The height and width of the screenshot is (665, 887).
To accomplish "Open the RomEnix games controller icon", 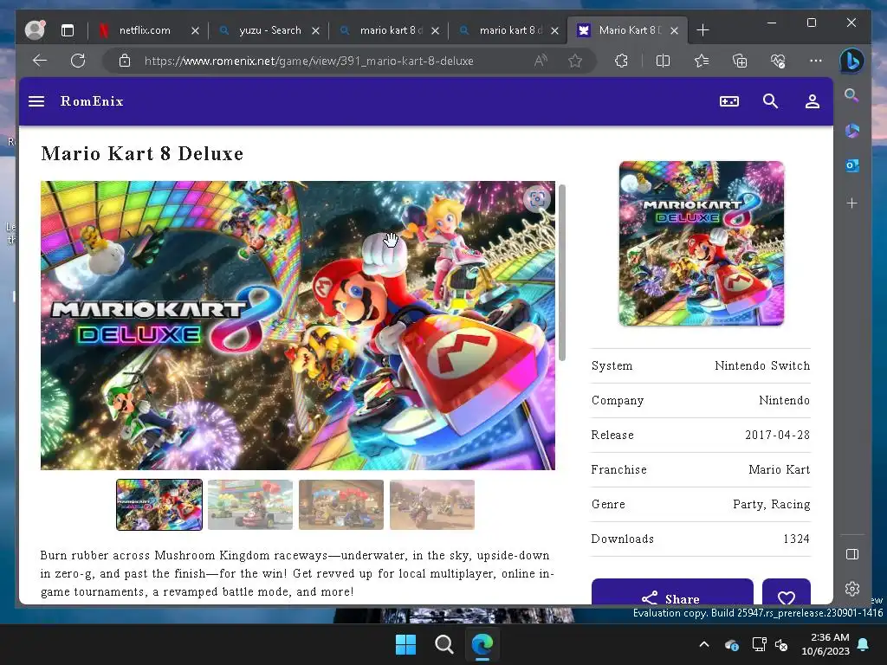I will (729, 101).
